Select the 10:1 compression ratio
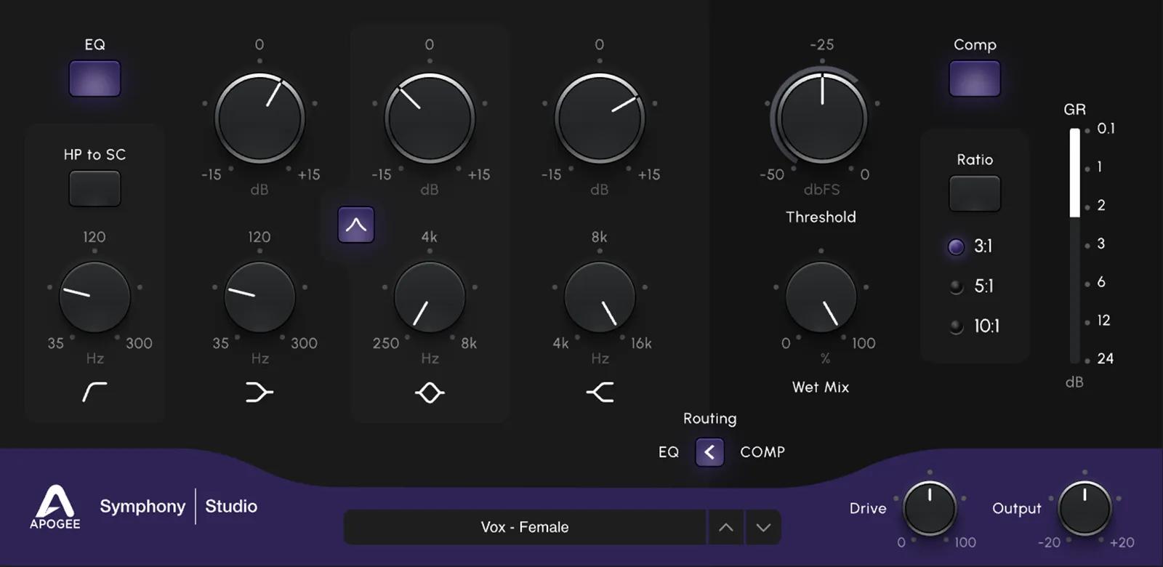Image resolution: width=1163 pixels, height=567 pixels. coord(957,326)
